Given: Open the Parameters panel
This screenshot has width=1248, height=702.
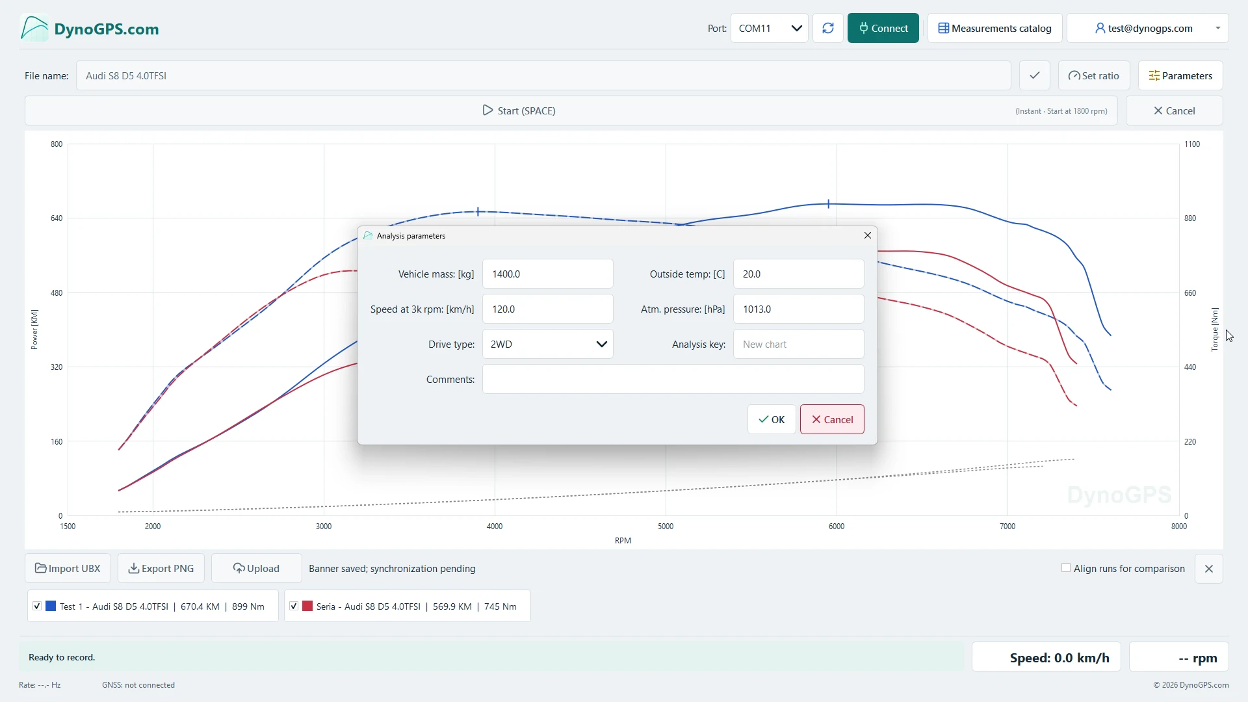Looking at the screenshot, I should click(x=1180, y=75).
